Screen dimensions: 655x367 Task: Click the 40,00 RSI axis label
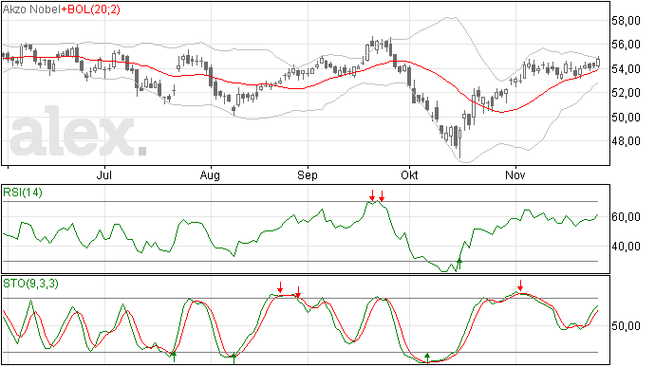[x=627, y=247]
